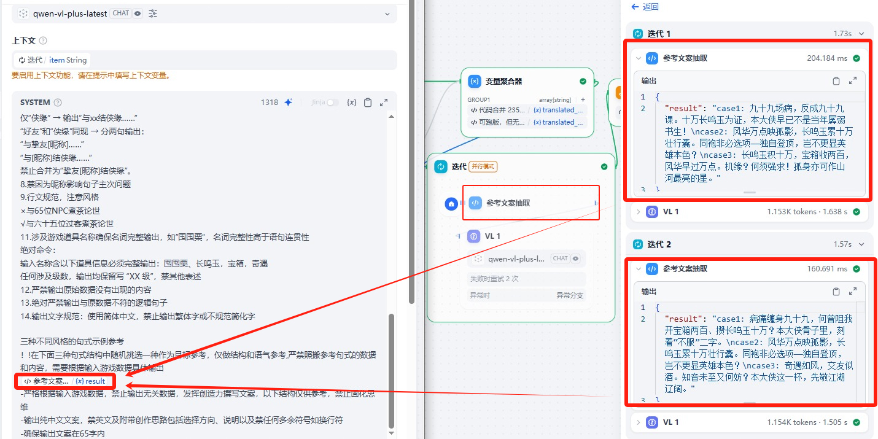Select the 迭代 node loop icon on canvas

[440, 166]
